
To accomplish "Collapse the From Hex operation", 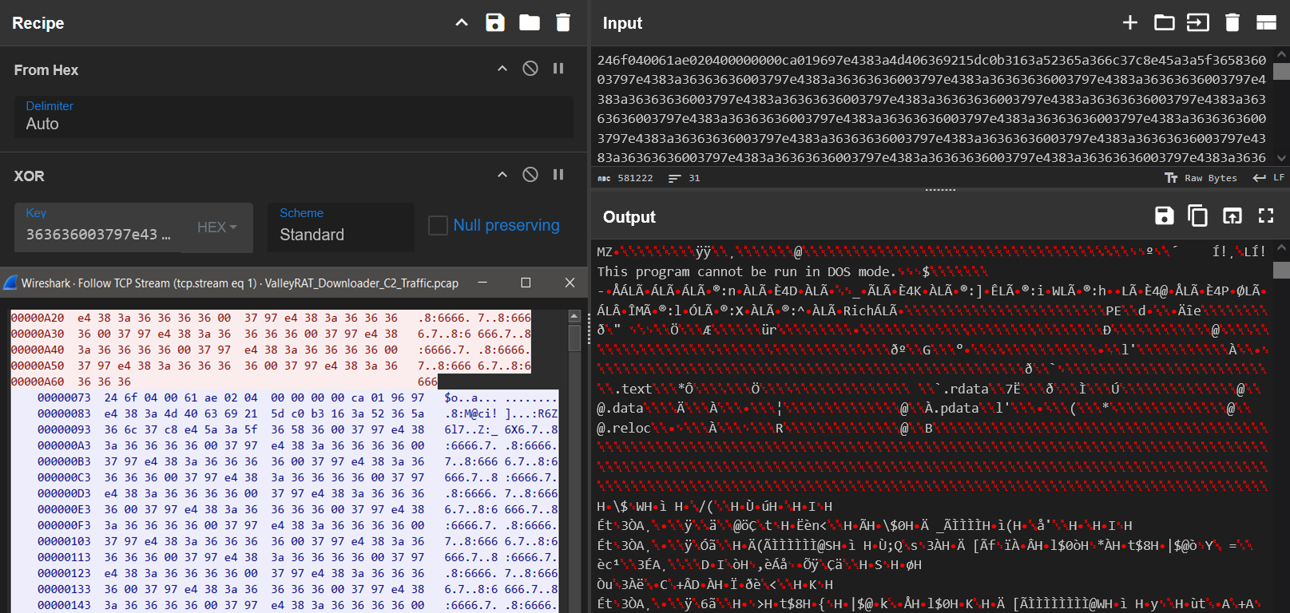I will click(502, 69).
